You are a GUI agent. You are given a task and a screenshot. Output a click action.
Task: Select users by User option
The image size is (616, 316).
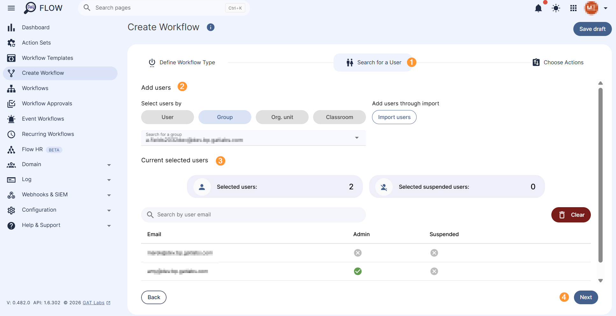point(168,117)
